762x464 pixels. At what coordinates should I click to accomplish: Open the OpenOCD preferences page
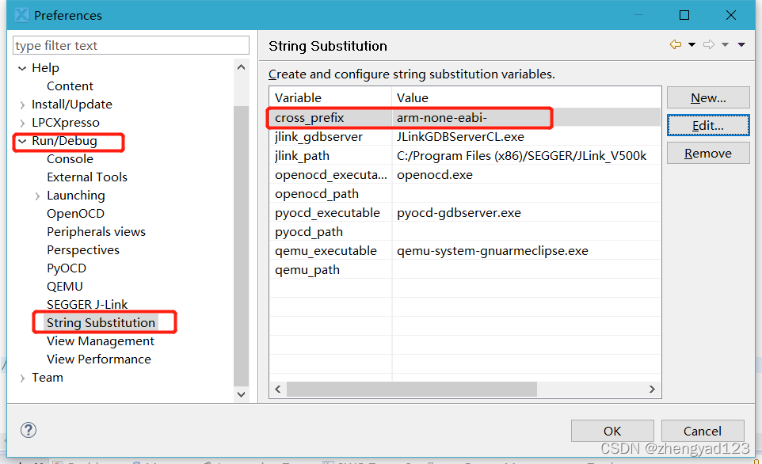(x=75, y=214)
